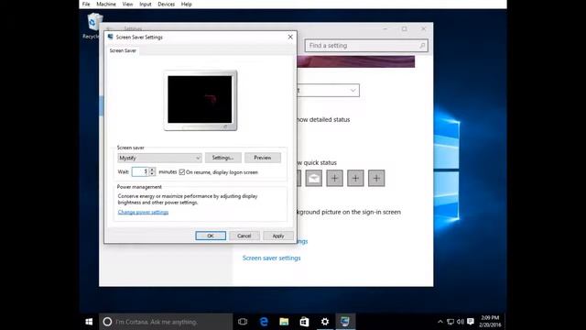Add second empty quick status app slot
This screenshot has width=586, height=330.
click(x=355, y=179)
